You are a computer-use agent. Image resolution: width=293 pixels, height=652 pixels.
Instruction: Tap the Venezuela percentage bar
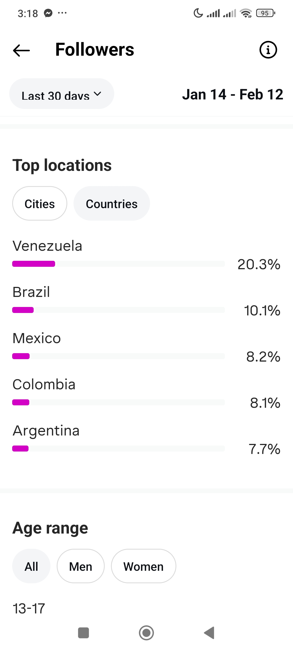point(118,264)
